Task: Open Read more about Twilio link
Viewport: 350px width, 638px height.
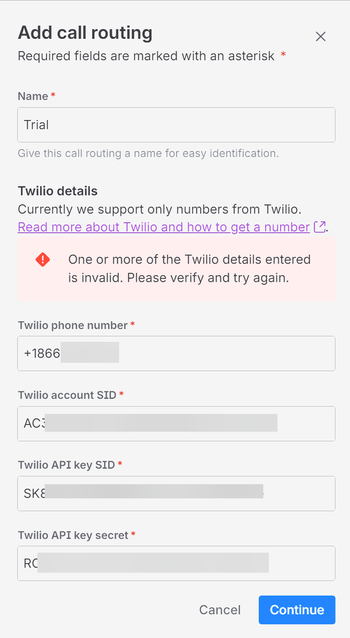Action: click(x=164, y=227)
